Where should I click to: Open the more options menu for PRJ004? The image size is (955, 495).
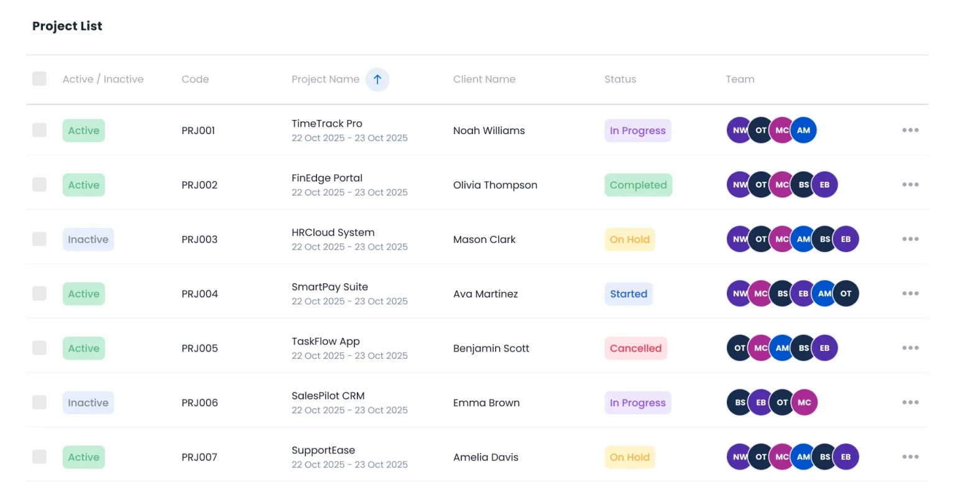click(910, 294)
